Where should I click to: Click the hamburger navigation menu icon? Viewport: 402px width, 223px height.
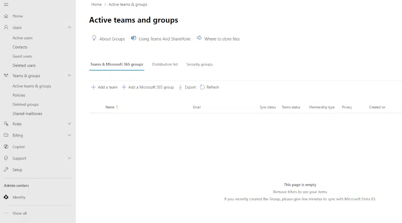6,4
